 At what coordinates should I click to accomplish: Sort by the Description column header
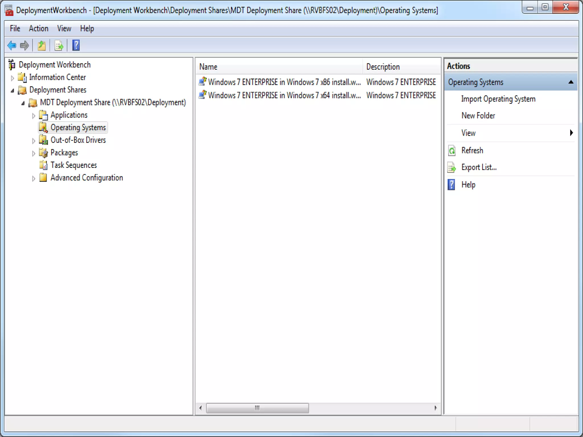pos(401,67)
